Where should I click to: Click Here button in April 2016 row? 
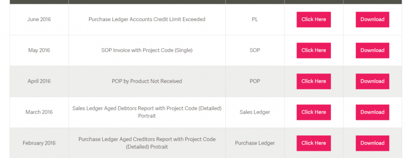[313, 81]
